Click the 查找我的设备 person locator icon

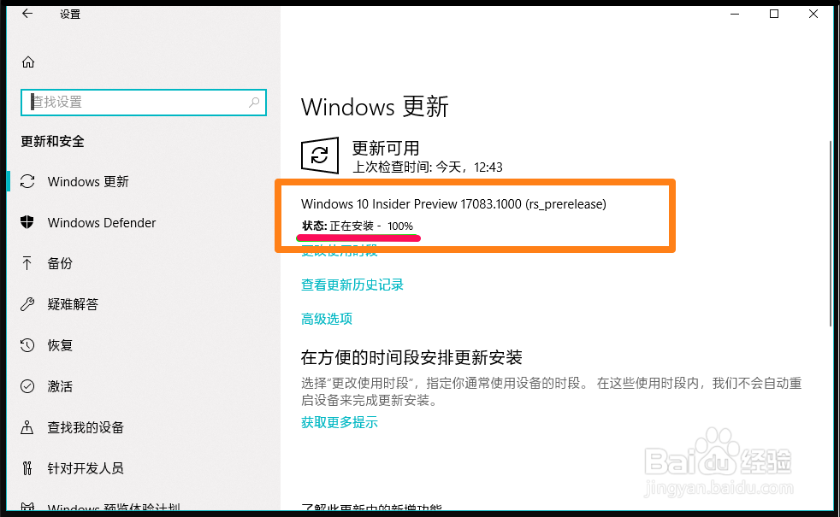coord(27,427)
